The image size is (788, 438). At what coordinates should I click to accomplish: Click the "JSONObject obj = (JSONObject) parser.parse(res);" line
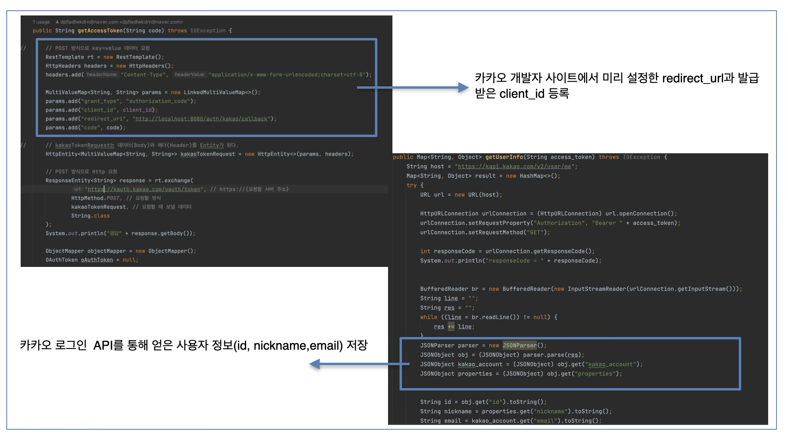(502, 355)
